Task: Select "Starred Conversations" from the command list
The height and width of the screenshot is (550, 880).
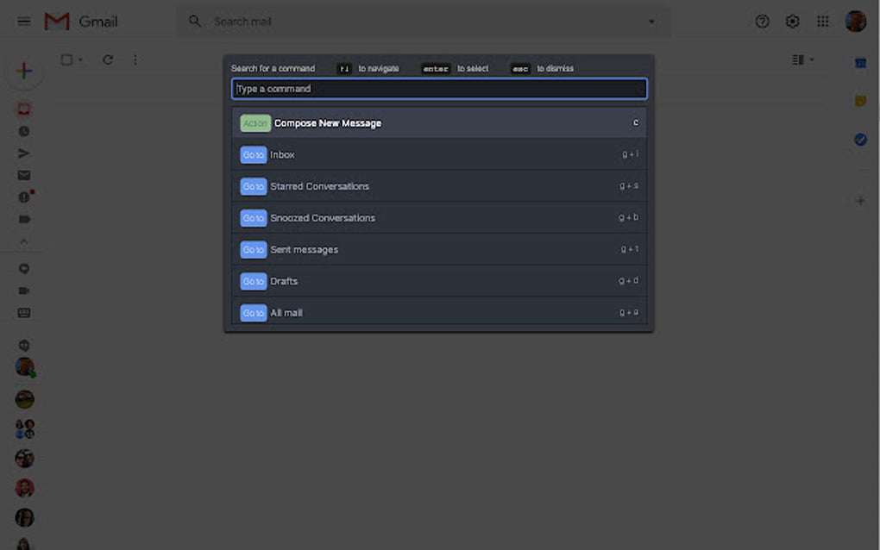Action: tap(439, 186)
